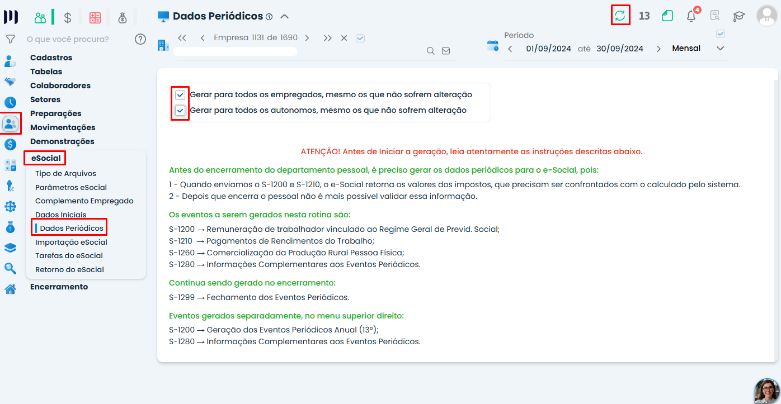Select the green people module icon in top bar

(40, 17)
